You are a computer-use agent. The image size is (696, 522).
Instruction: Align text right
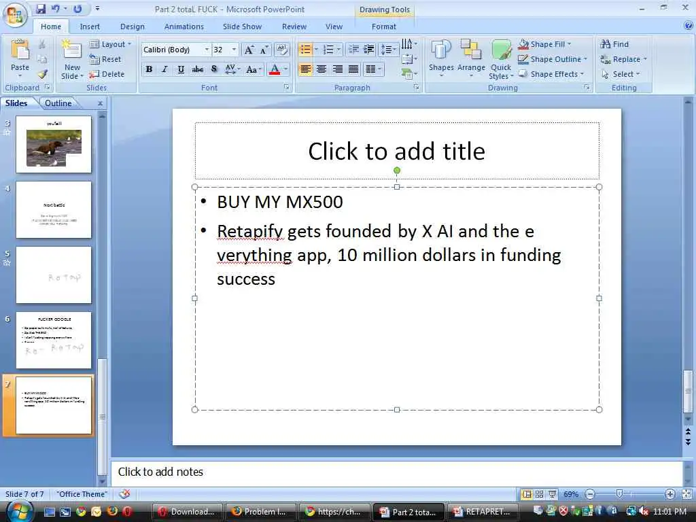pos(337,69)
